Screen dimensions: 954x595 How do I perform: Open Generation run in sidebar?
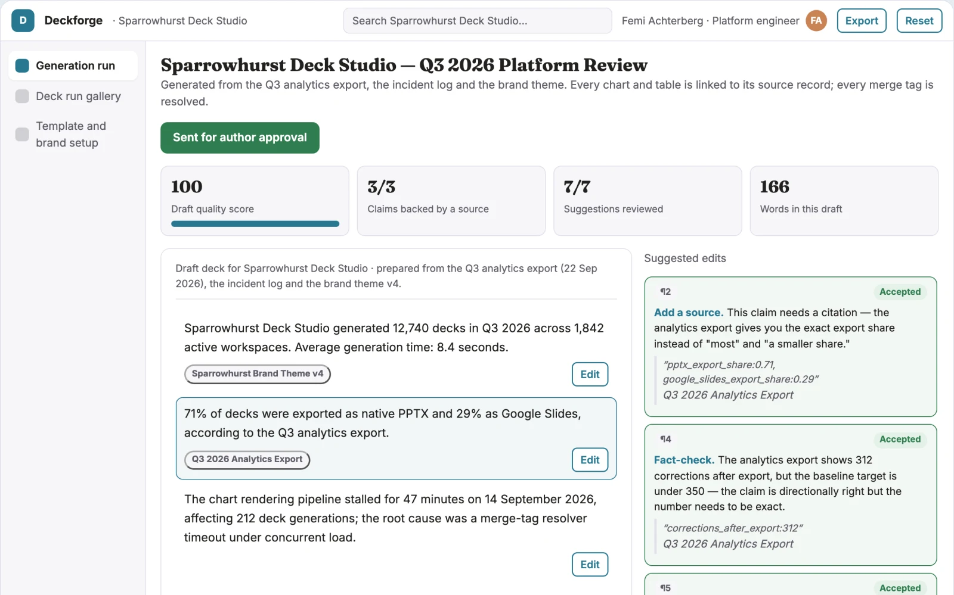[x=73, y=66]
